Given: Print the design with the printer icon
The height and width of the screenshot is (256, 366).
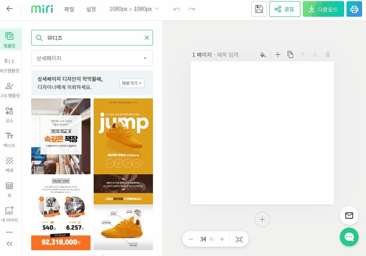Looking at the screenshot, I should click(x=354, y=9).
